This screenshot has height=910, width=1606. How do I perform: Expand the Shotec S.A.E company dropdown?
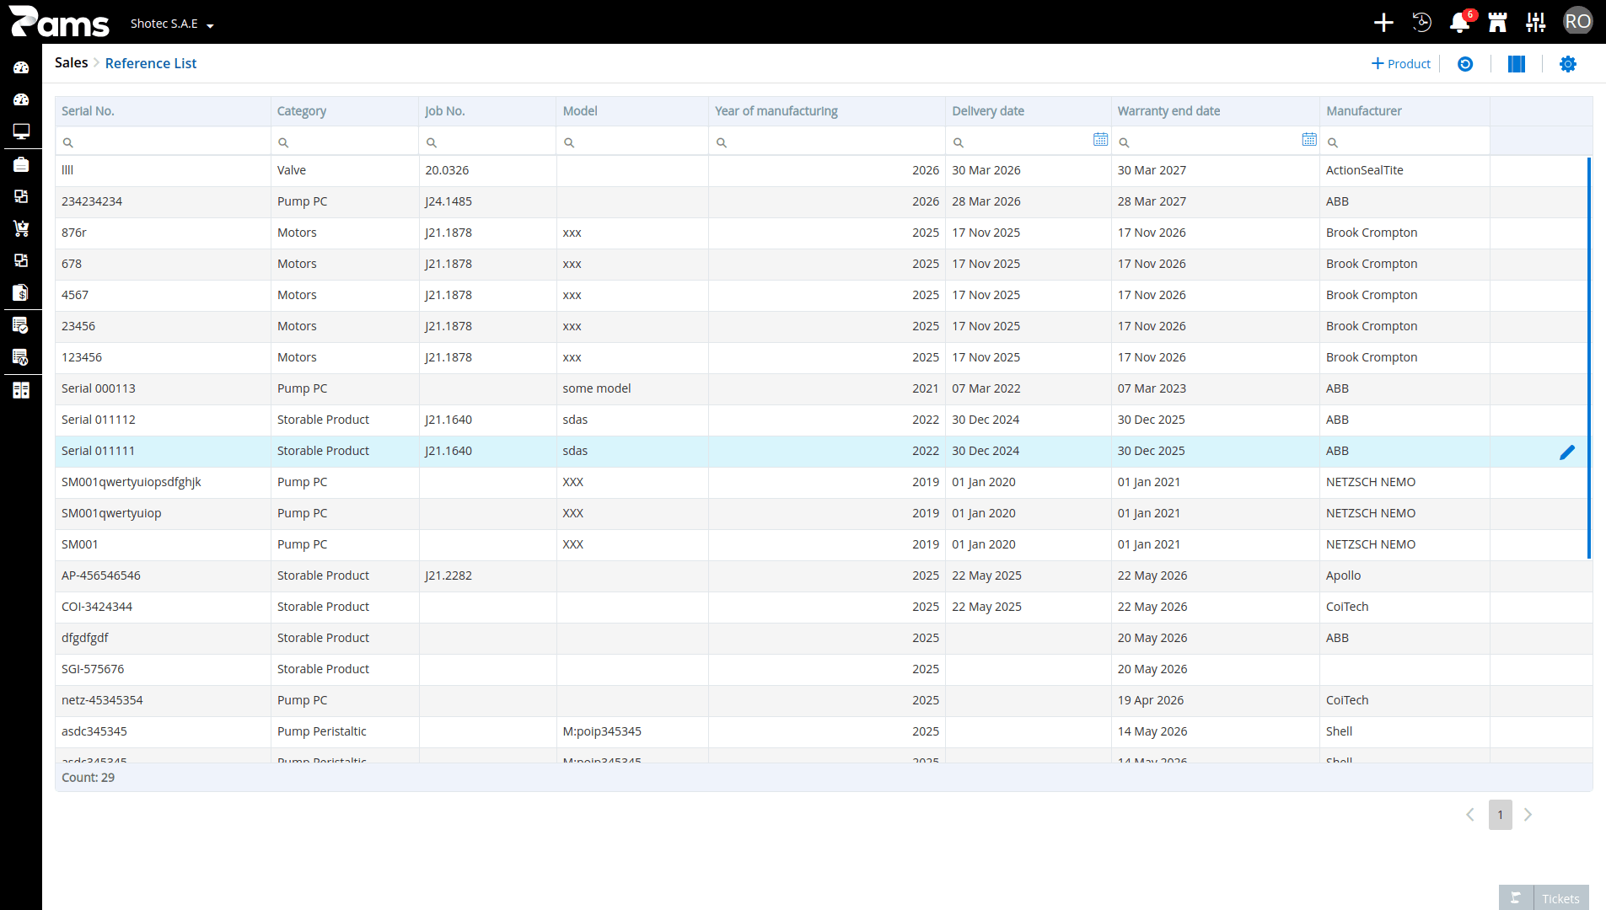[172, 24]
